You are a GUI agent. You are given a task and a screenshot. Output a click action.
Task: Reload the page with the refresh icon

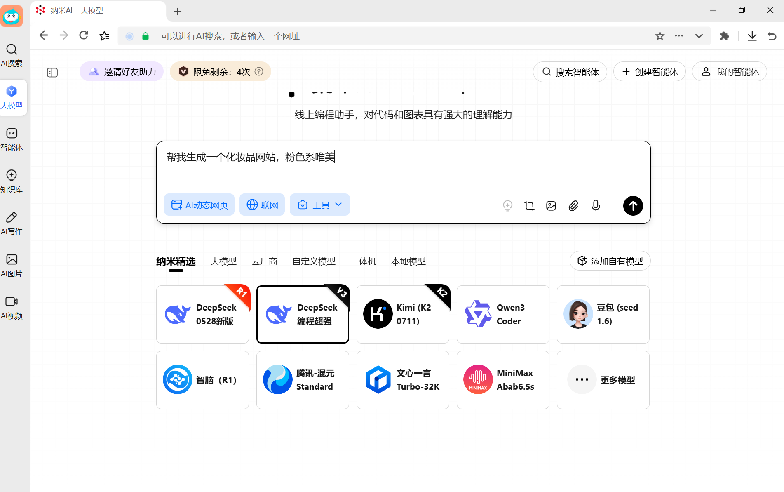point(84,35)
